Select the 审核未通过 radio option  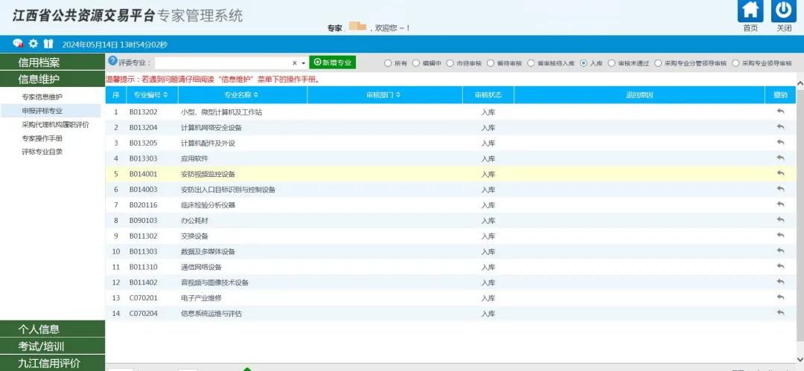[x=612, y=63]
